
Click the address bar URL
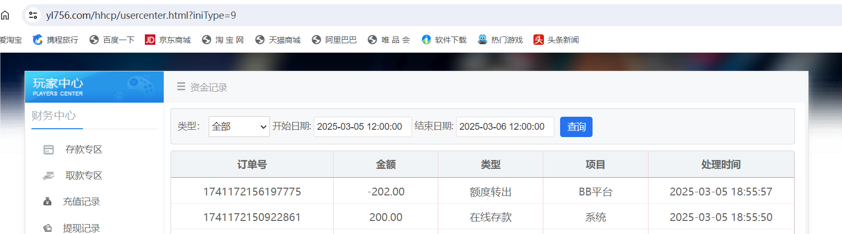point(141,15)
